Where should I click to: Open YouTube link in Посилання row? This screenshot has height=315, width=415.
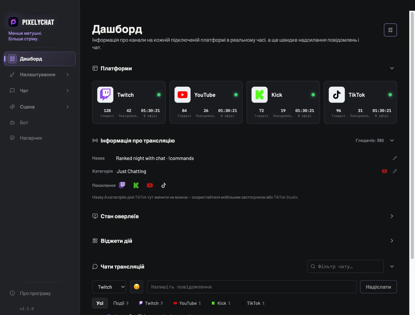coord(150,185)
